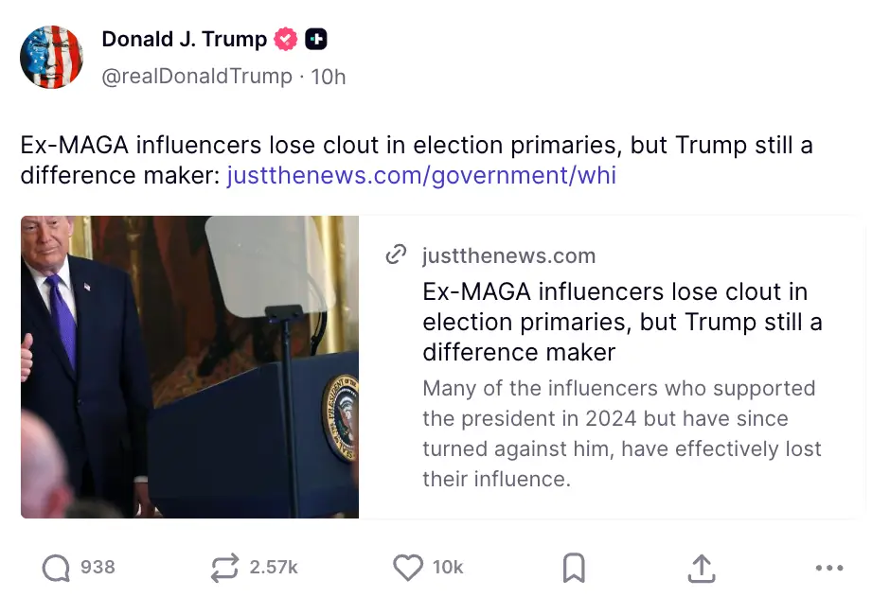Click the pink verified checkmark badge
The width and height of the screenshot is (890, 615).
point(285,39)
